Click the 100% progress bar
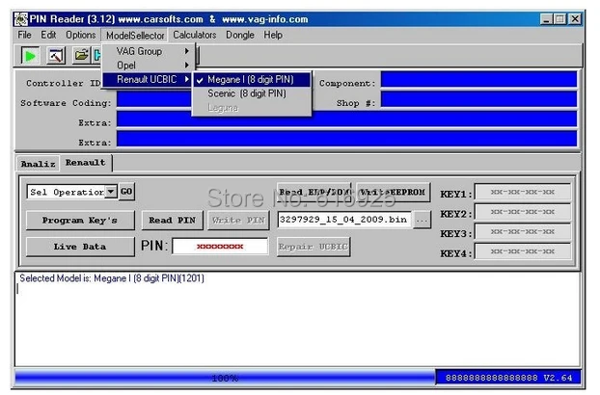The height and width of the screenshot is (395, 600). tap(225, 379)
